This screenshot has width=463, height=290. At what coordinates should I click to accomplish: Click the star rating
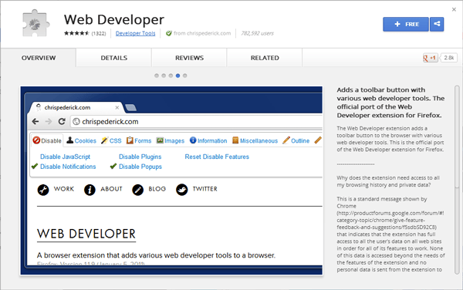click(76, 33)
